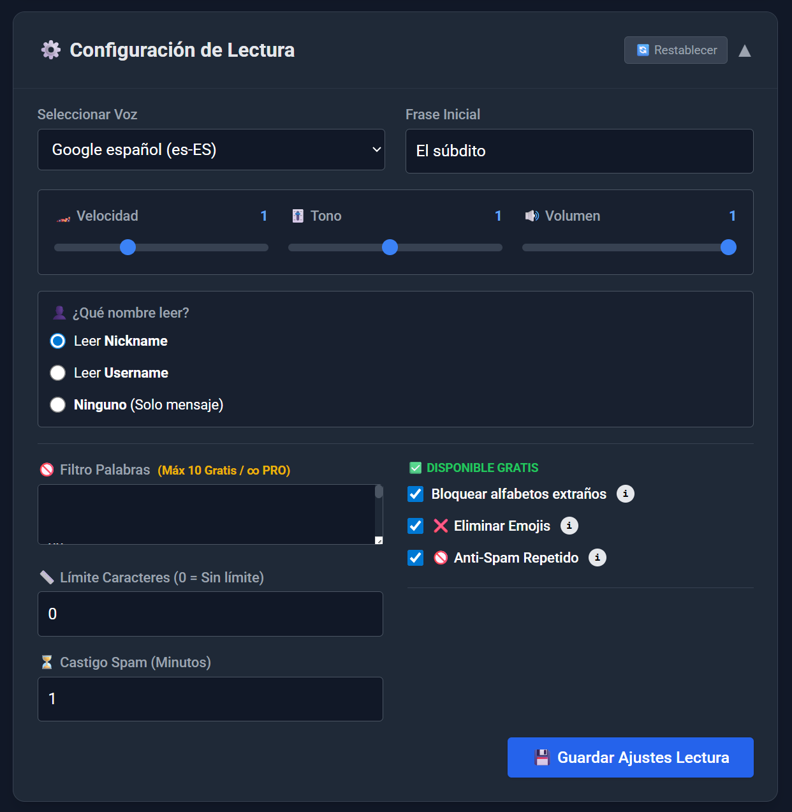
Task: Disable the Eliminar Emojis checkbox
Action: tap(416, 526)
